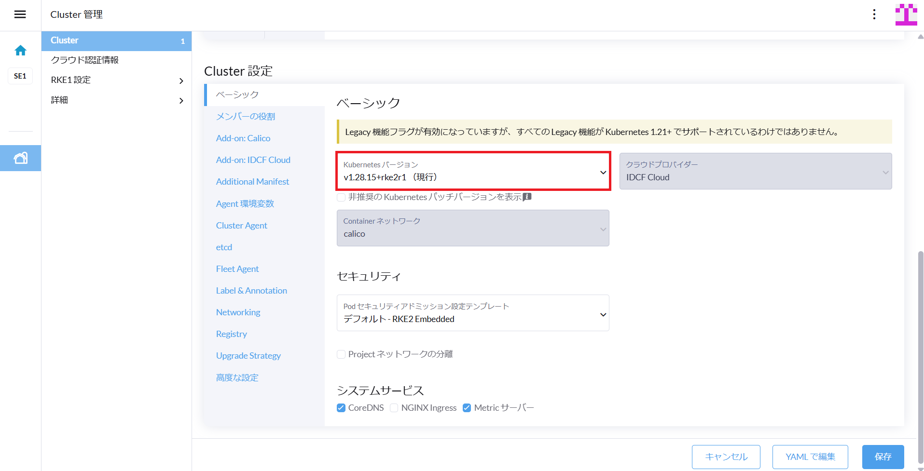924x471 pixels.
Task: Uncheck the CoreDNS system service
Action: coord(341,408)
